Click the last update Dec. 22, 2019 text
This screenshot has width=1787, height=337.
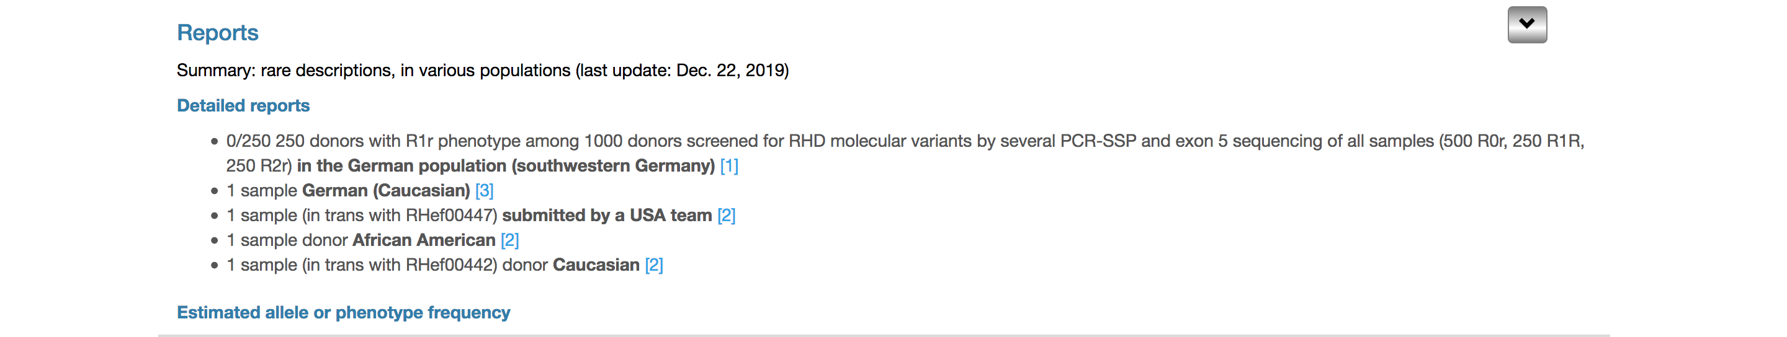coord(682,70)
